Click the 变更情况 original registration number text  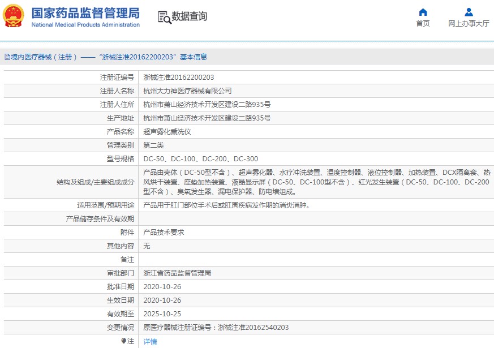click(x=216, y=328)
